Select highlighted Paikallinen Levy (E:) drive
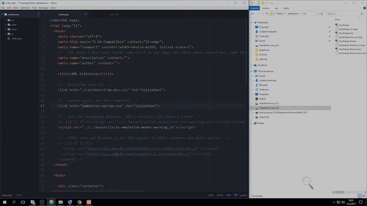 click(x=290, y=108)
